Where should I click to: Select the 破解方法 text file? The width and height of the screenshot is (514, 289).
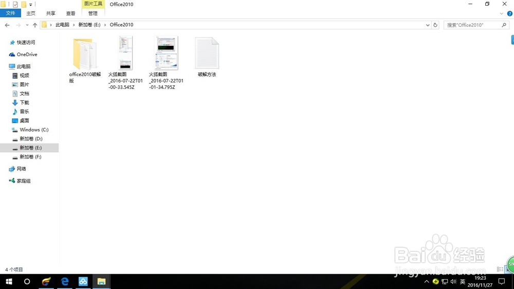[x=207, y=57]
